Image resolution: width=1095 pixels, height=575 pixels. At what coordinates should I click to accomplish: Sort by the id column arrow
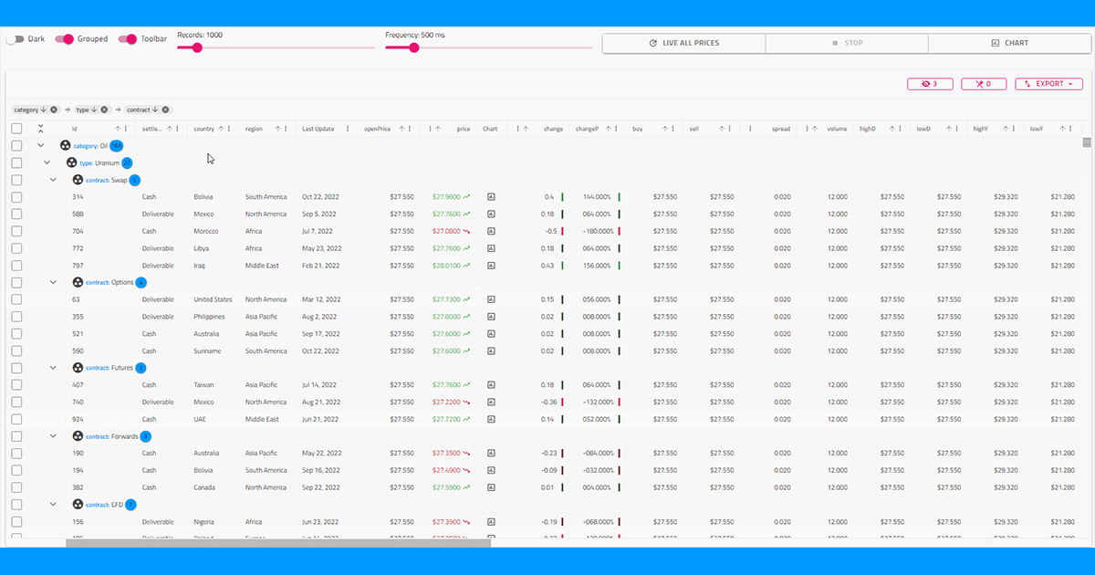(x=118, y=129)
